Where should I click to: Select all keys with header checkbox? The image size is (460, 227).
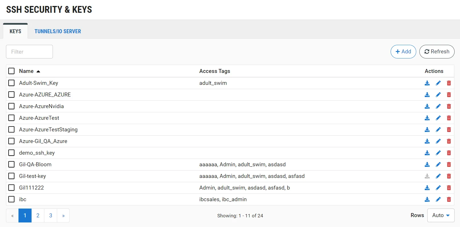(x=11, y=71)
